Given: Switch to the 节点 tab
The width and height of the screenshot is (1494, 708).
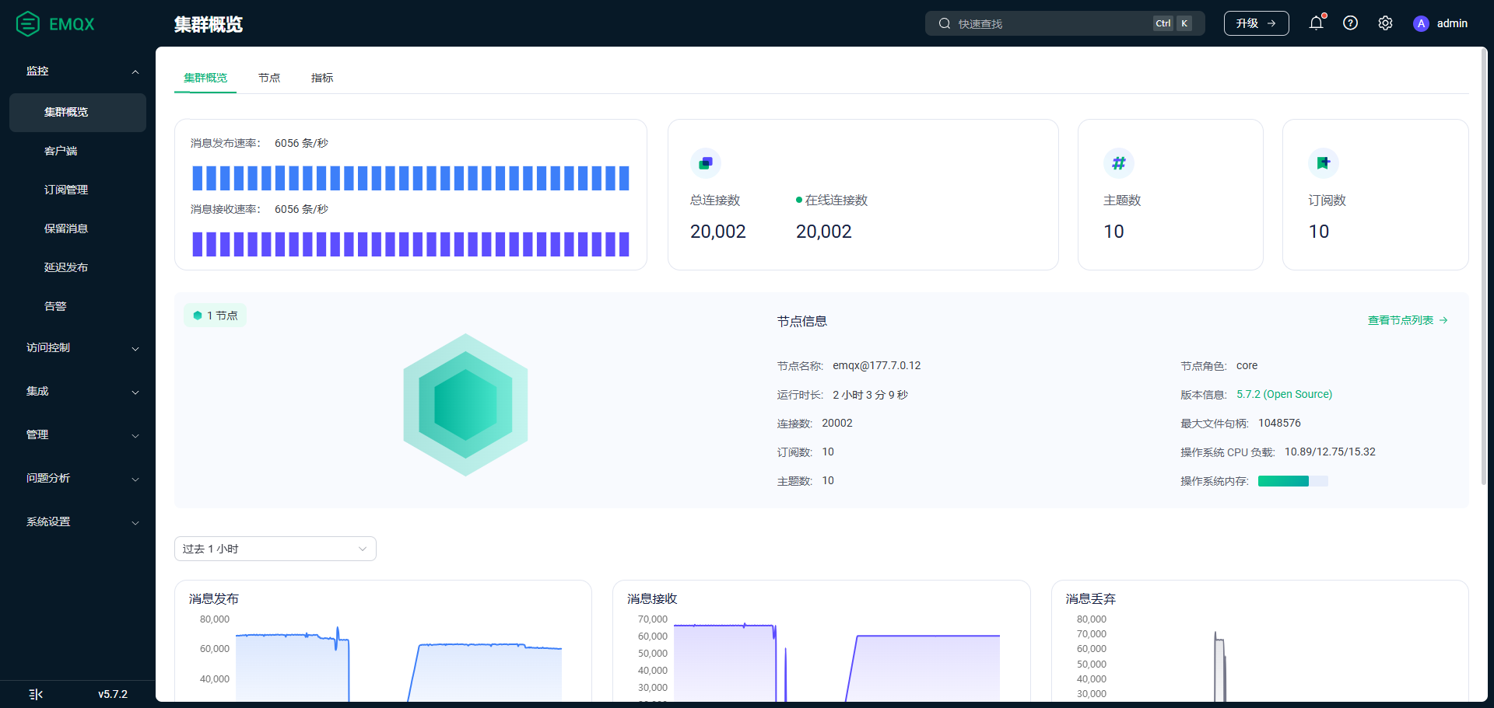Looking at the screenshot, I should (269, 78).
